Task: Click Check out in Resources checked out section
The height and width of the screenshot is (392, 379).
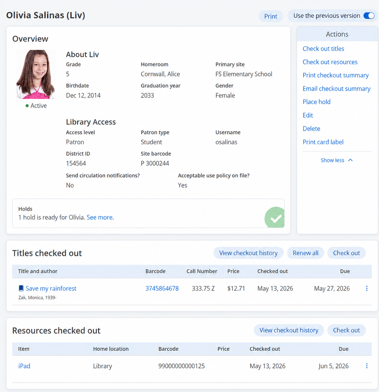Action: pos(346,330)
